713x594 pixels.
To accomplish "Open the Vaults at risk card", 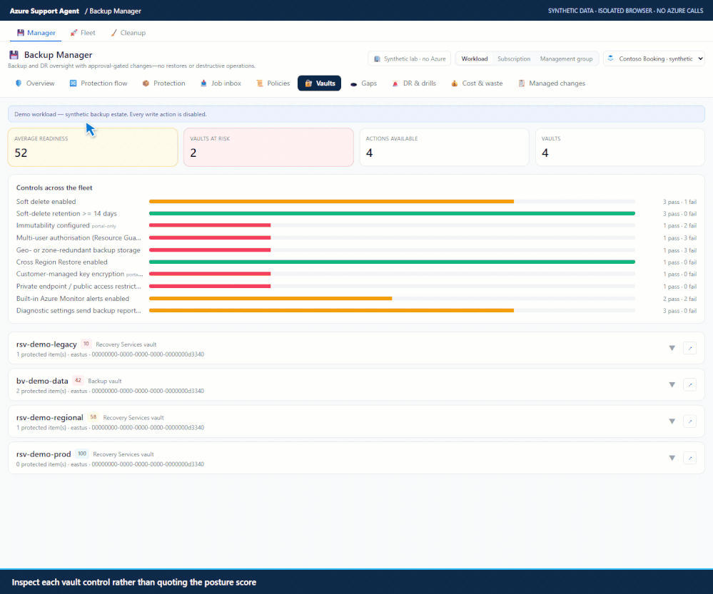I will tap(269, 147).
